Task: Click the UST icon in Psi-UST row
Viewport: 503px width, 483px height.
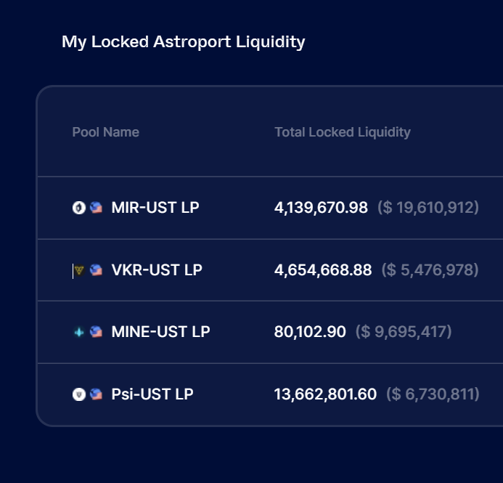Action: point(96,394)
